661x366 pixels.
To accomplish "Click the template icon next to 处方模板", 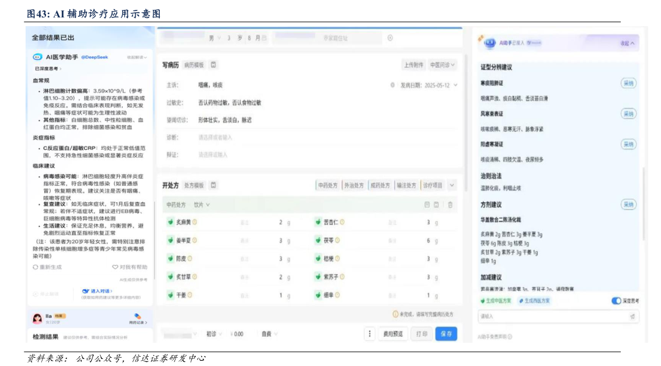I will coord(213,185).
